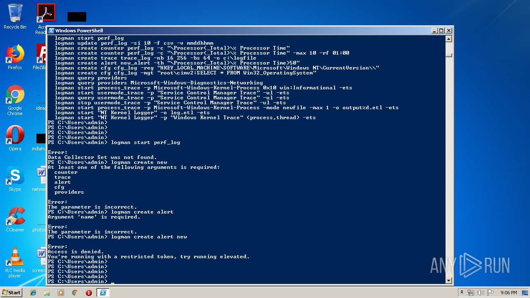The image size is (530, 298).
Task: Click the last PS prompt with cursor
Action: pos(81,281)
